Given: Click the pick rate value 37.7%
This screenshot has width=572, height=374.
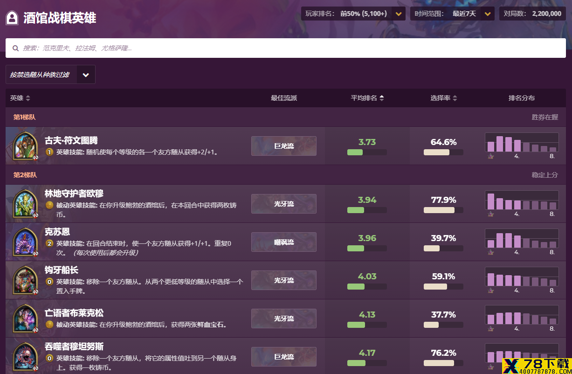Looking at the screenshot, I should [x=443, y=314].
